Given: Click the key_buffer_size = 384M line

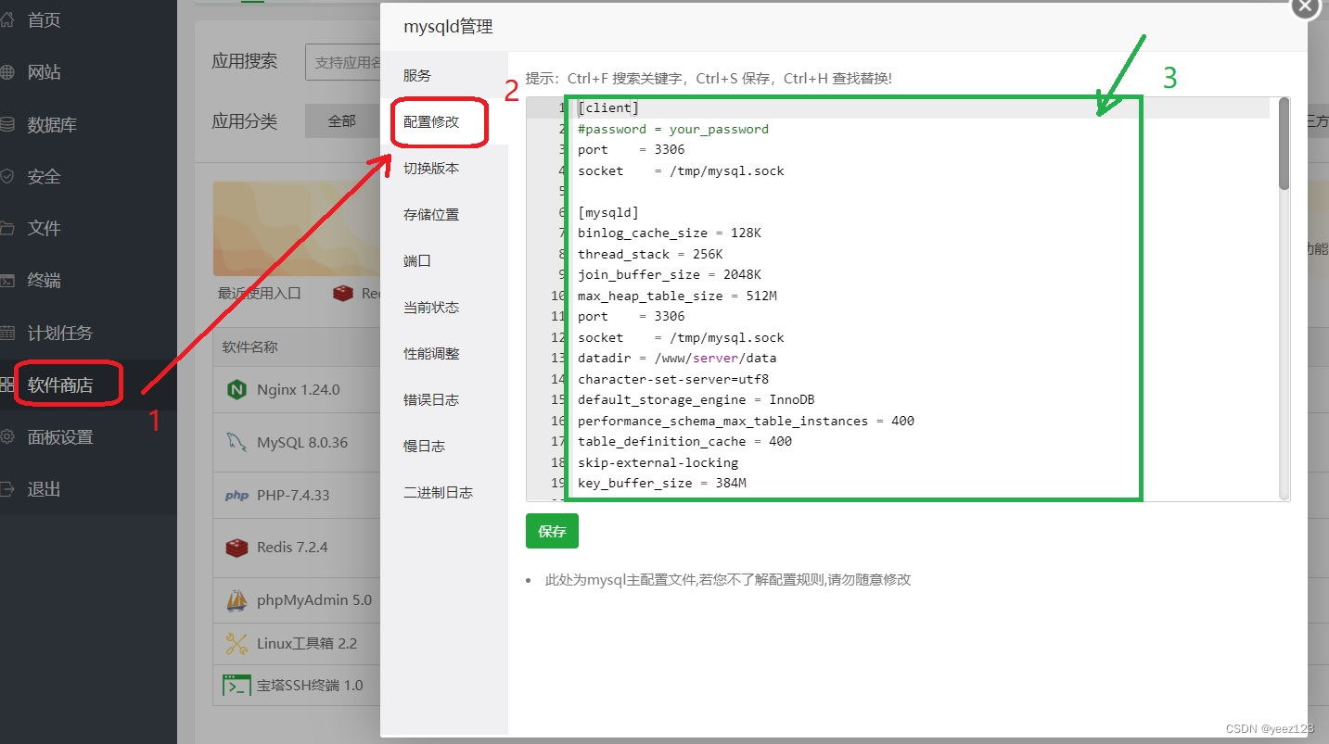Looking at the screenshot, I should pos(662,484).
